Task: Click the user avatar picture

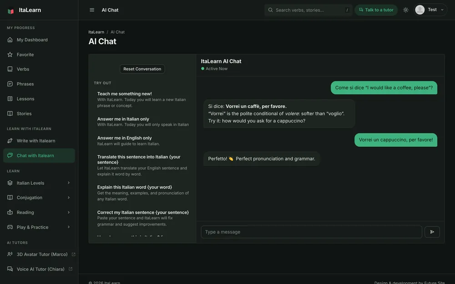Action: pos(420,10)
